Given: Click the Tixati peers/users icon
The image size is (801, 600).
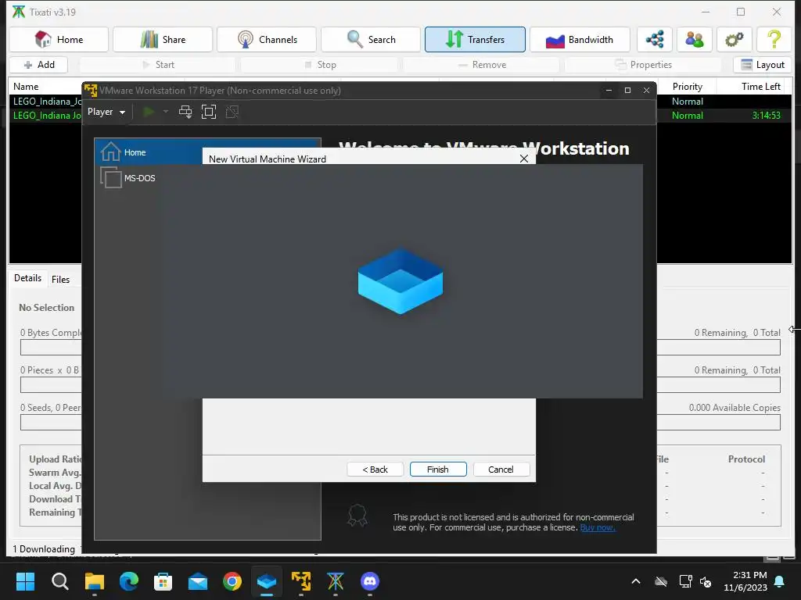Looking at the screenshot, I should (695, 39).
